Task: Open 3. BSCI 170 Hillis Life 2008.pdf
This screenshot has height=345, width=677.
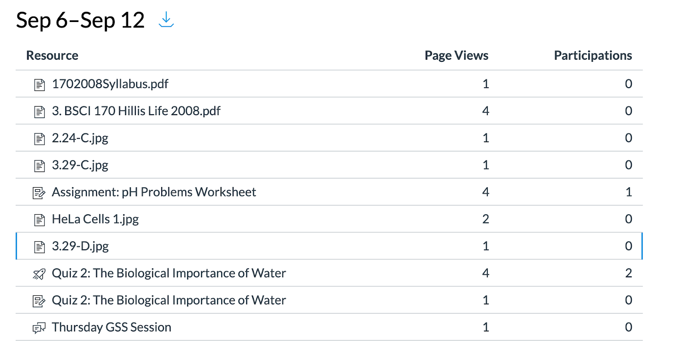Action: [x=136, y=111]
